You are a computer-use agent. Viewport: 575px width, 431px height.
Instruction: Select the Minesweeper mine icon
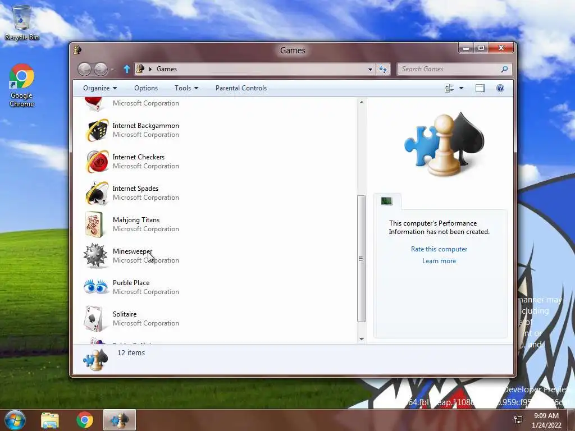coord(95,255)
